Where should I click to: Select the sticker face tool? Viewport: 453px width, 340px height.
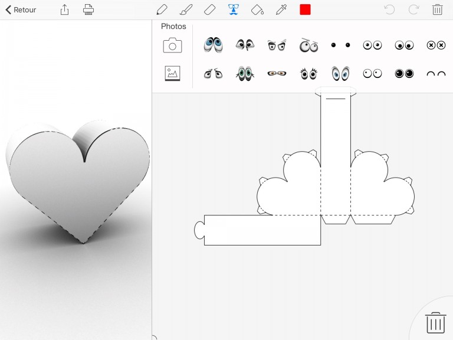(234, 9)
